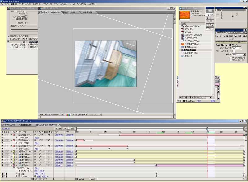Screen dimensions: 248x182
Task: Click the frame blending button in the timeline header
Action: pos(69,128)
